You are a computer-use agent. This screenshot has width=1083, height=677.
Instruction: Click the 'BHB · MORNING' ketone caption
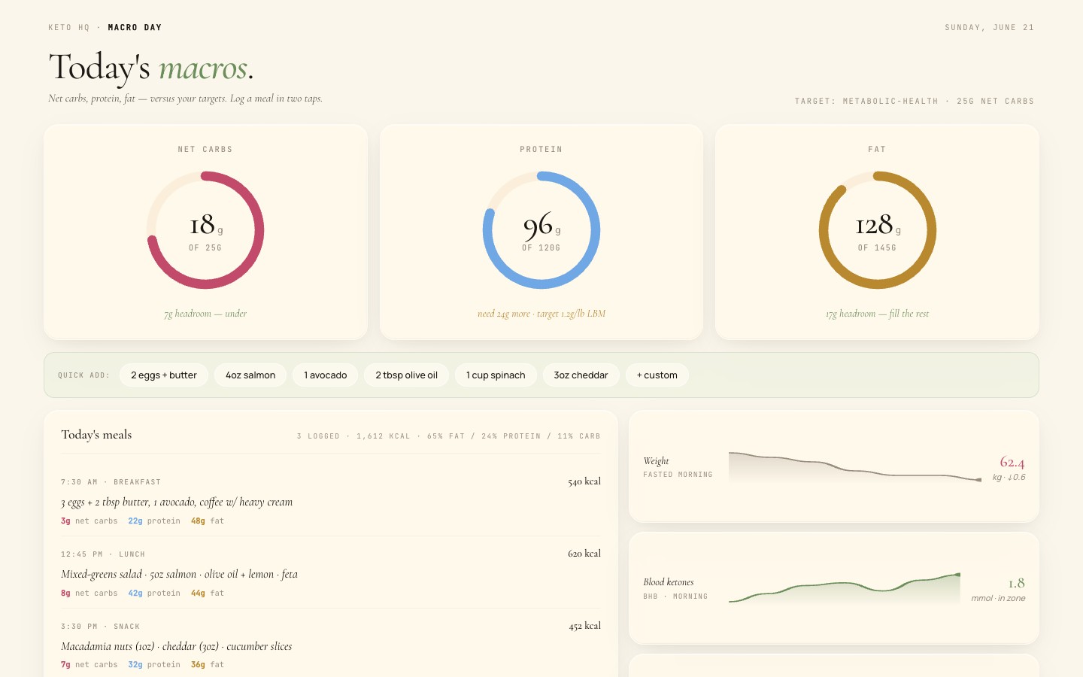(x=675, y=597)
